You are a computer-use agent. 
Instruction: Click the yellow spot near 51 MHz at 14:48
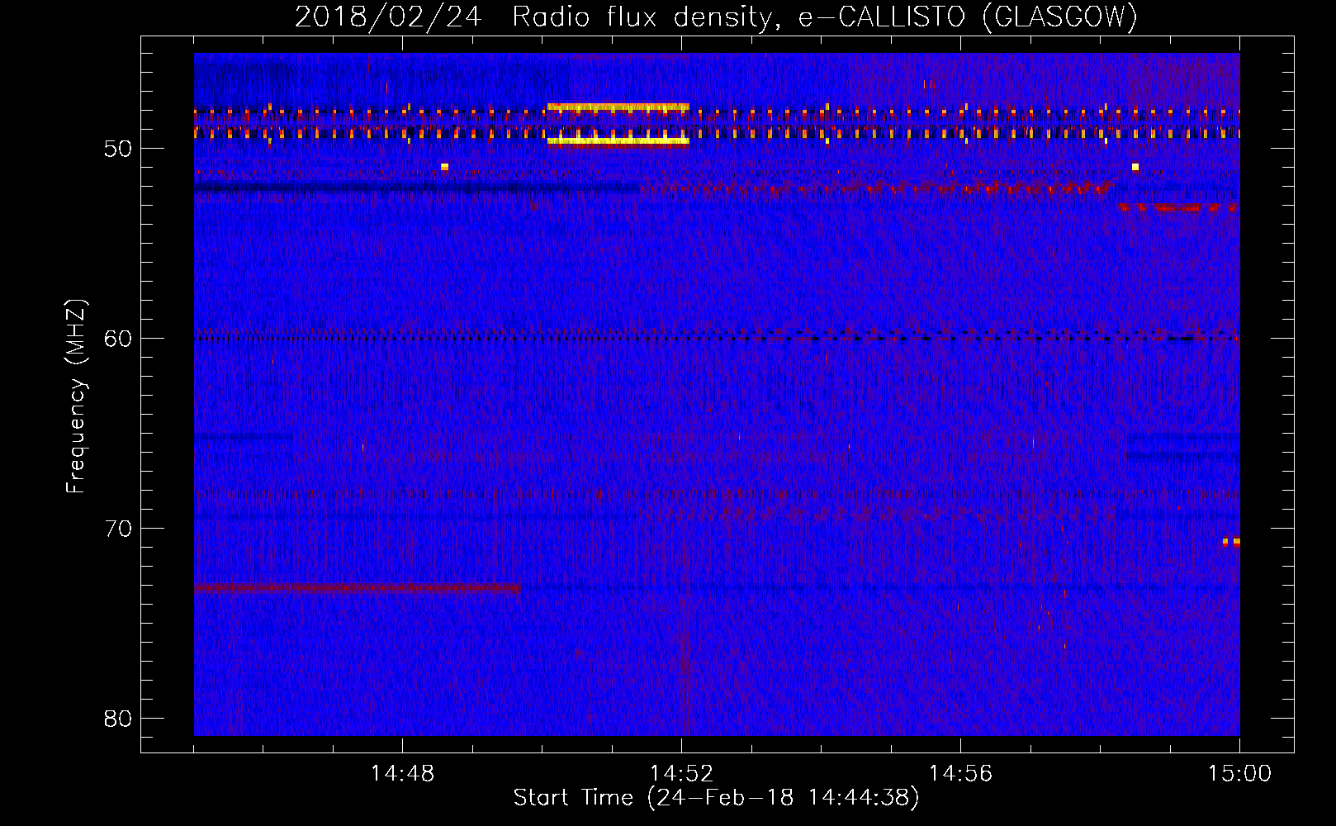[x=444, y=167]
